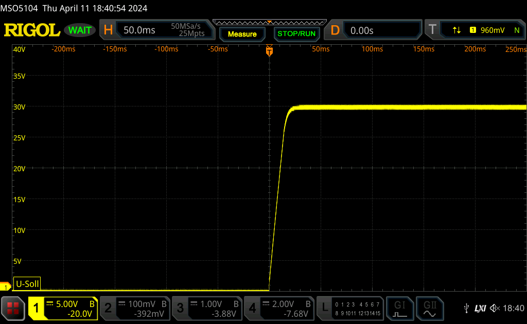Click channel 3 -3.88V offset value
This screenshot has height=324, width=527.
224,314
